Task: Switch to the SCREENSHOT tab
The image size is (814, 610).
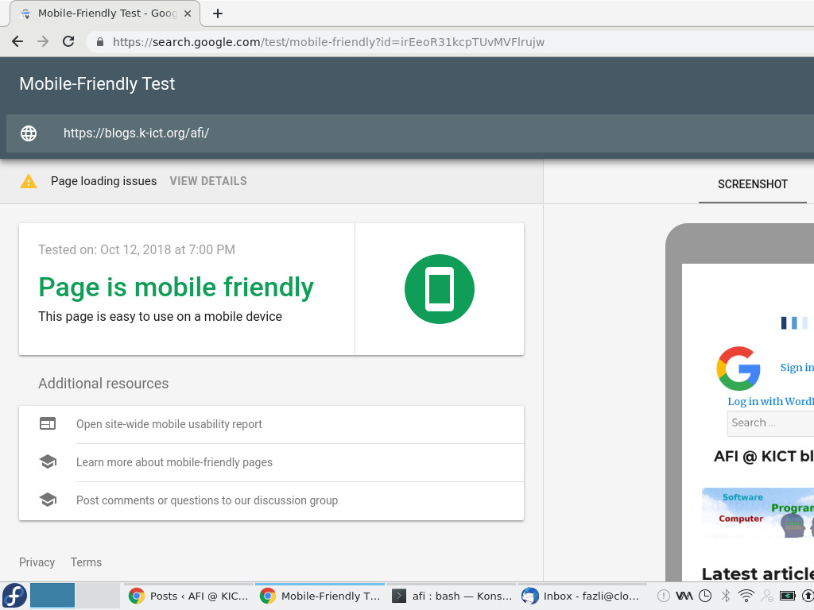Action: click(x=752, y=184)
